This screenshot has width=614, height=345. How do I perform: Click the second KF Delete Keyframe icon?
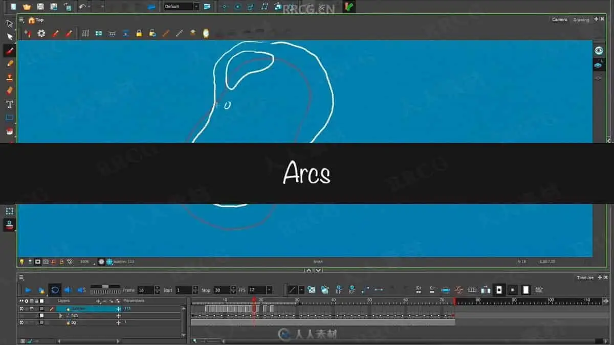tap(352, 290)
